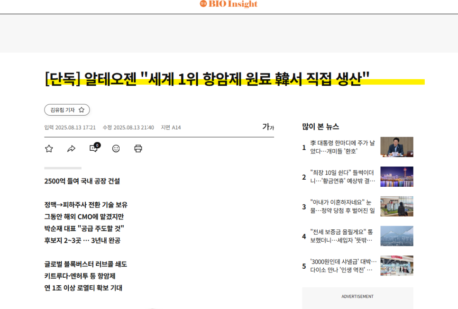Click the input date '입력 2025.08.13 17:21'

(x=70, y=127)
